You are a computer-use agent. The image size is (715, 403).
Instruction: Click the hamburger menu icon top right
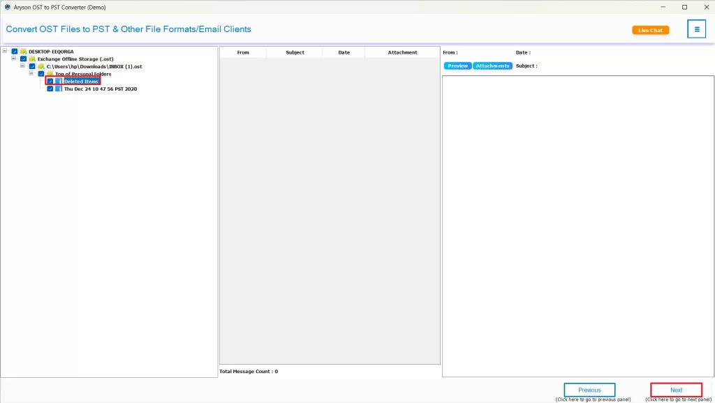tap(696, 29)
